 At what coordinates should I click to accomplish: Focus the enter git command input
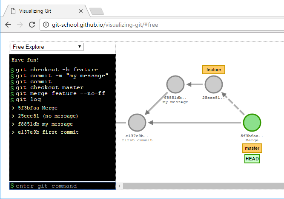pyautogui.click(x=63, y=186)
